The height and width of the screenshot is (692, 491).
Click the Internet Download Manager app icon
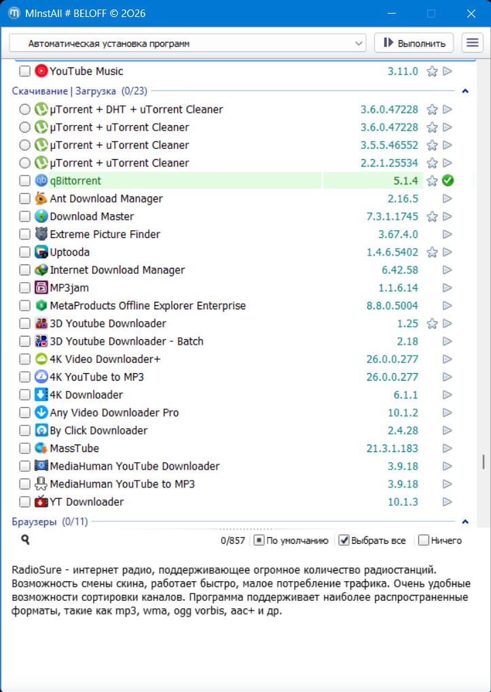(41, 270)
